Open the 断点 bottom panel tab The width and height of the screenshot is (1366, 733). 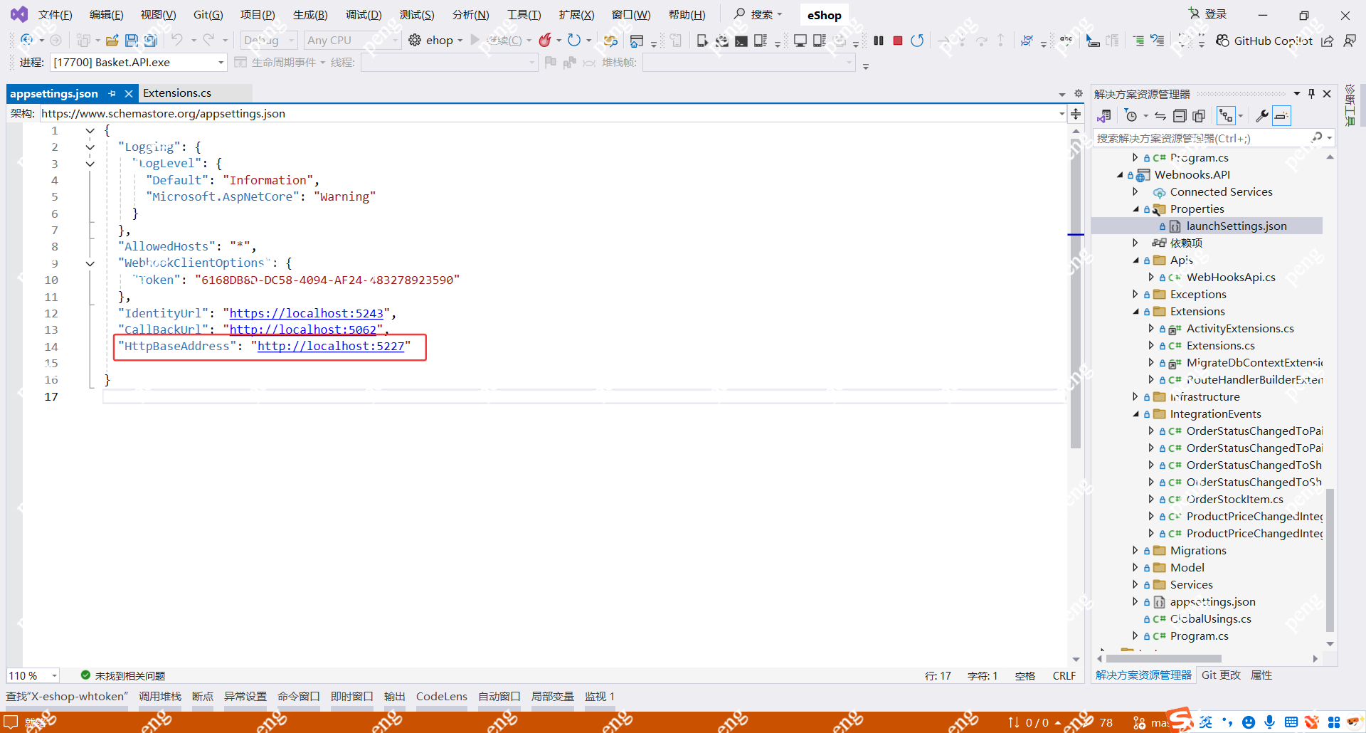coord(203,697)
